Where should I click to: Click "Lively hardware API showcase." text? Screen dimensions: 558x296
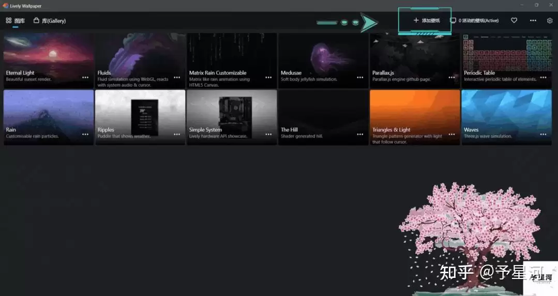(218, 136)
